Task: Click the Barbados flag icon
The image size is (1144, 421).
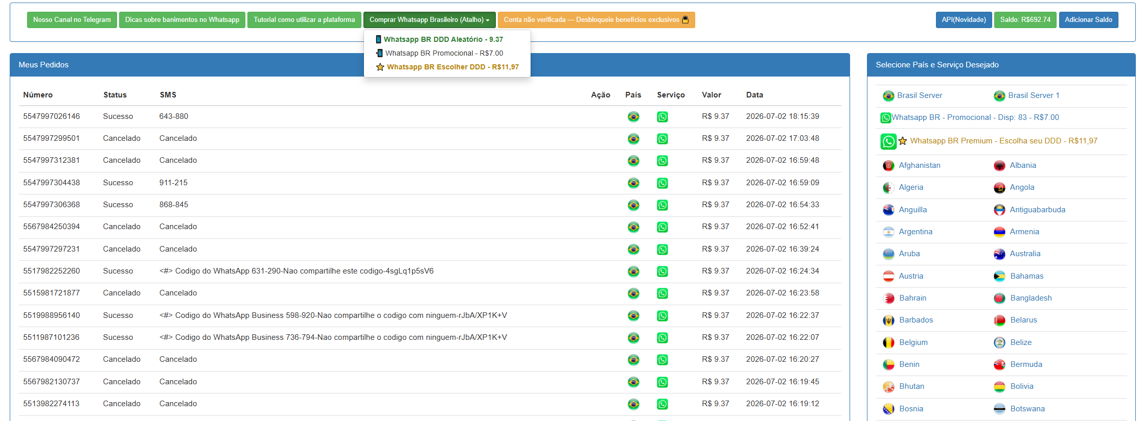Action: click(x=888, y=320)
